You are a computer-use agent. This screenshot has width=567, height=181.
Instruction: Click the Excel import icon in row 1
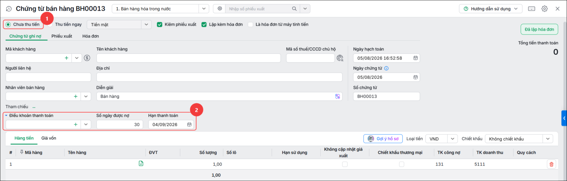pos(141,164)
